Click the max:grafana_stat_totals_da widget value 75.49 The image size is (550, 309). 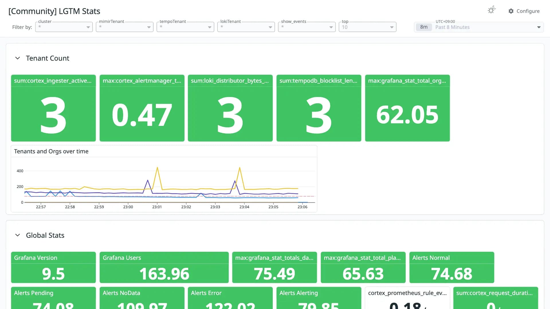coord(274,274)
